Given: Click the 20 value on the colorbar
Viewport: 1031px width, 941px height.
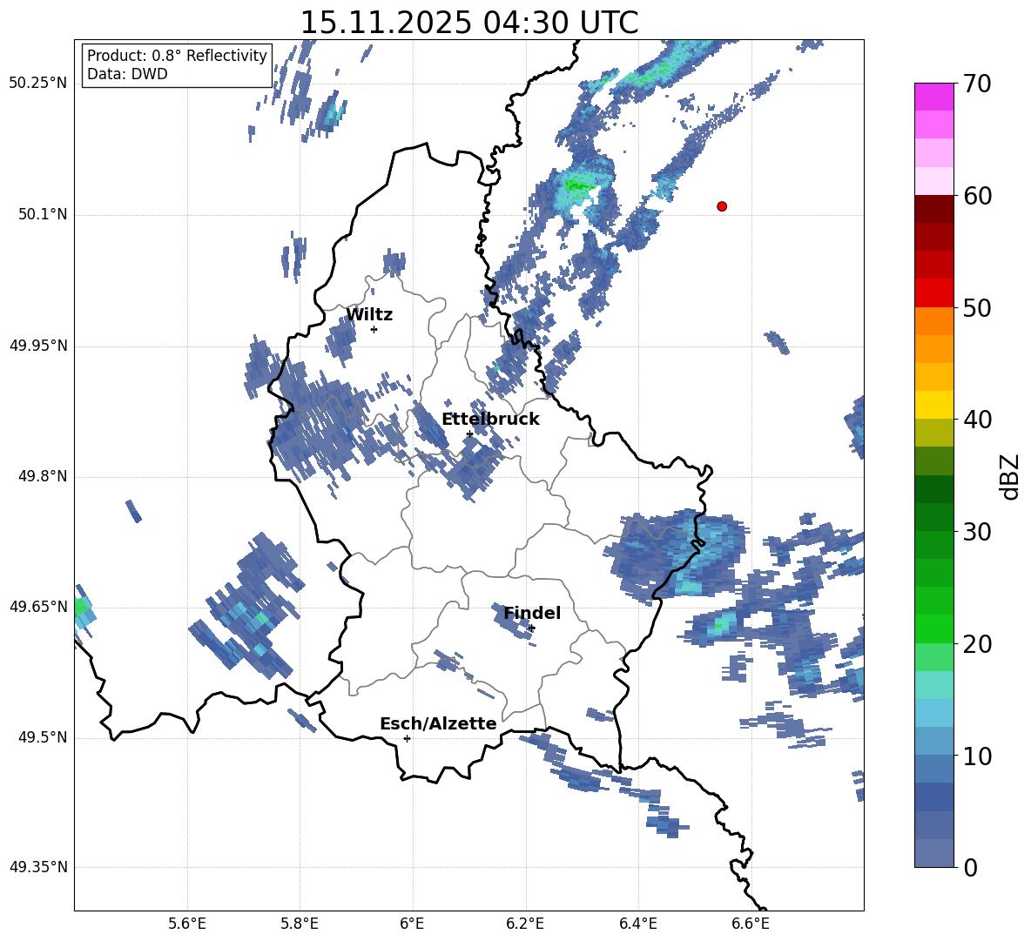Looking at the screenshot, I should point(977,643).
